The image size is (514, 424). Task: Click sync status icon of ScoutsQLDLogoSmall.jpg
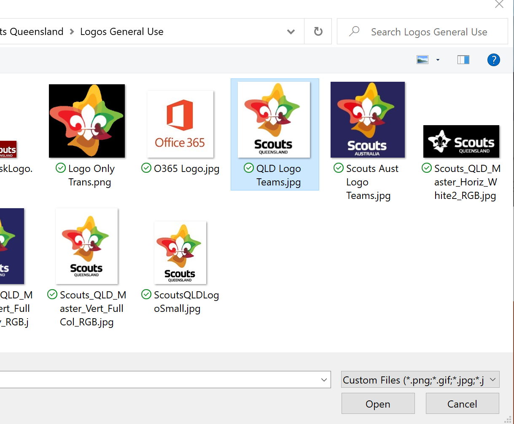[146, 294]
